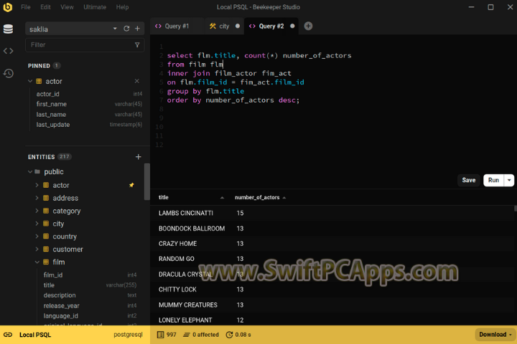Viewport: 517px width, 344px height.
Task: Click the 0 affected rows indicator
Action: [201, 335]
